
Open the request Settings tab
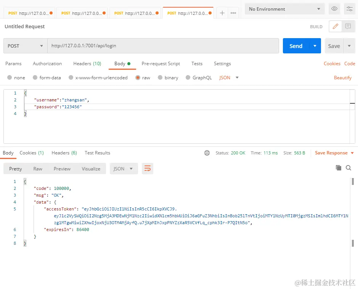pos(222,63)
